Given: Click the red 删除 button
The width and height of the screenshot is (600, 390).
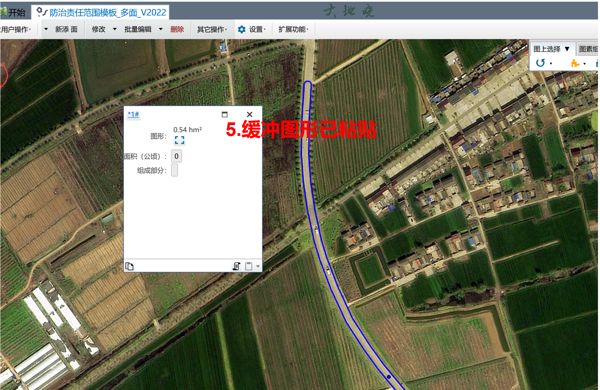Looking at the screenshot, I should 177,30.
